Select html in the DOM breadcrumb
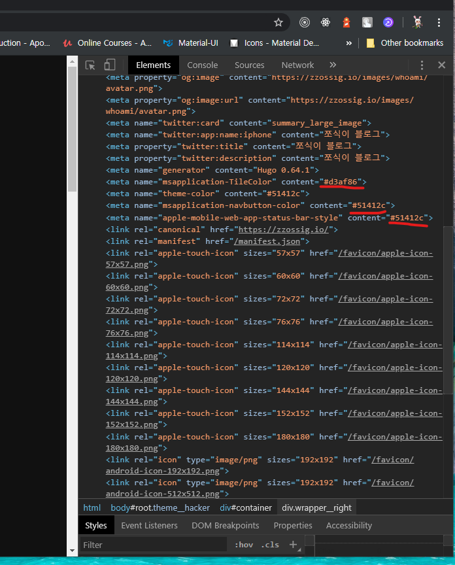Viewport: 455px width, 565px height. click(x=92, y=507)
